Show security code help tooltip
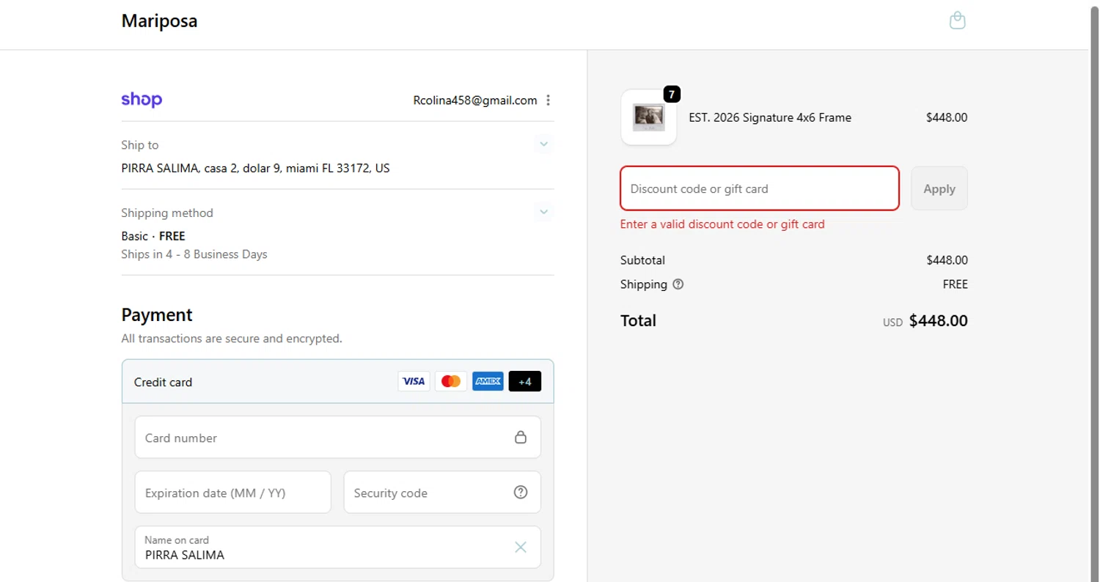Screen dimensions: 1100x582 (521, 493)
